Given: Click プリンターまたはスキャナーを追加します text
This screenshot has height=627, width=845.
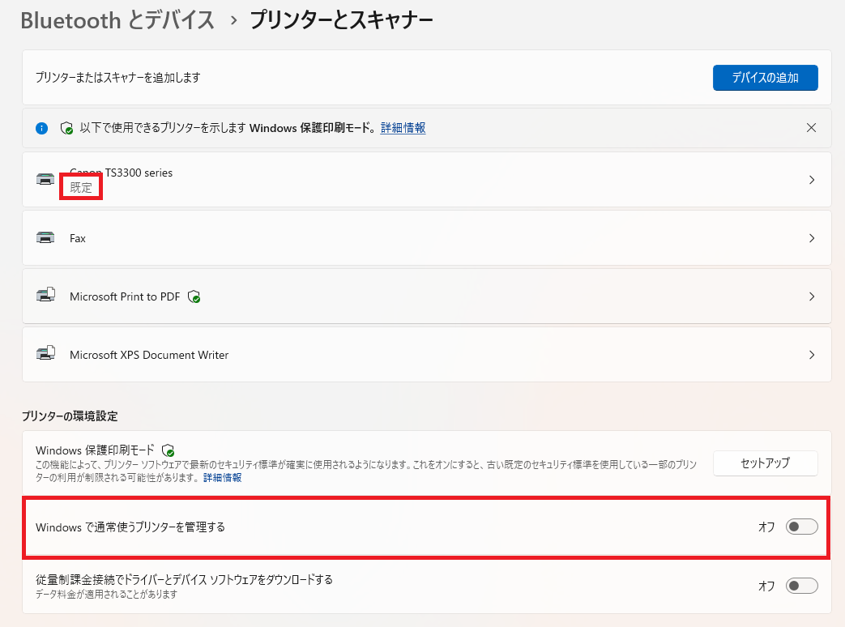Looking at the screenshot, I should [118, 78].
